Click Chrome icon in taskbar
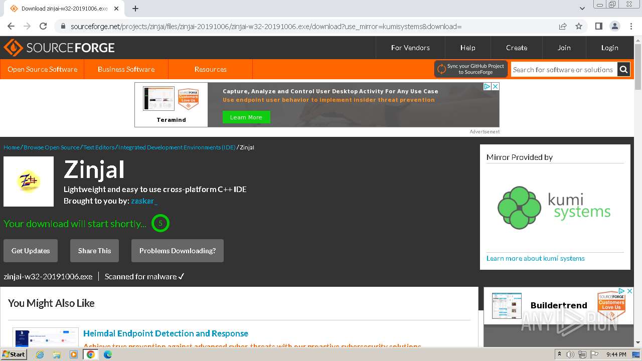This screenshot has height=361, width=642. tap(91, 354)
